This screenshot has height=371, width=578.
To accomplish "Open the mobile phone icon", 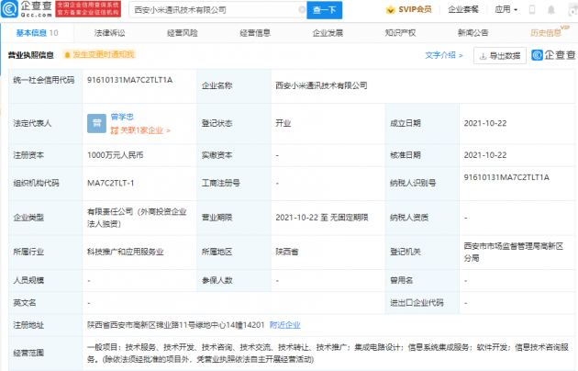I will 531,9.
